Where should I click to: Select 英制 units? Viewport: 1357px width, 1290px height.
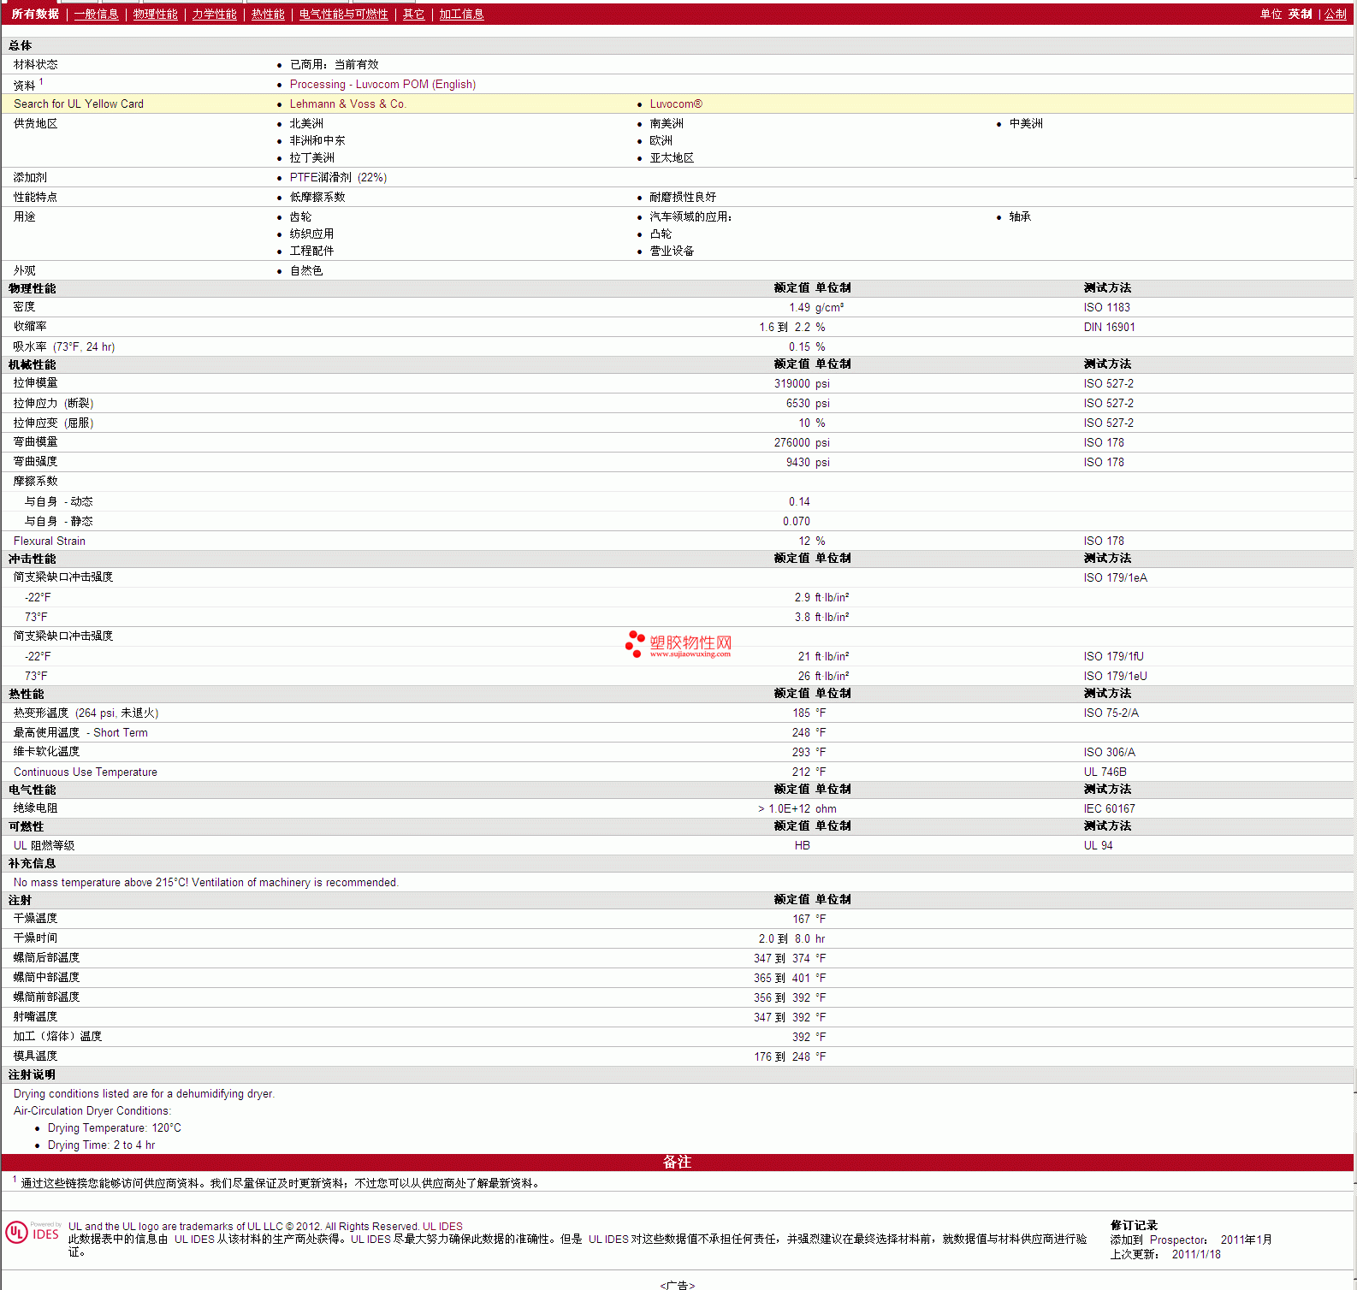point(1300,14)
